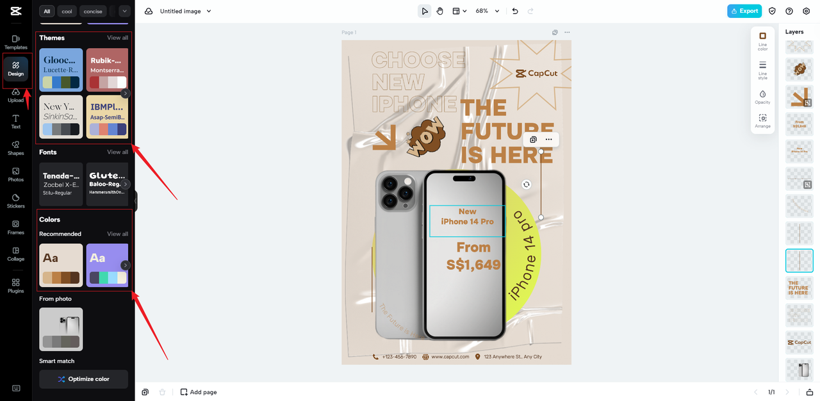Duplicate selected element from floating toolbar
The height and width of the screenshot is (401, 820).
[533, 139]
